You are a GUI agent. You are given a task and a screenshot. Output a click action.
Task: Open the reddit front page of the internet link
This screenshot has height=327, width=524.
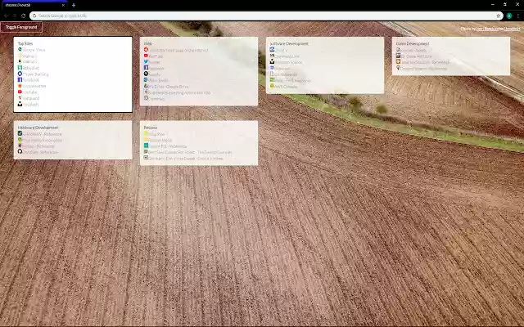178,50
